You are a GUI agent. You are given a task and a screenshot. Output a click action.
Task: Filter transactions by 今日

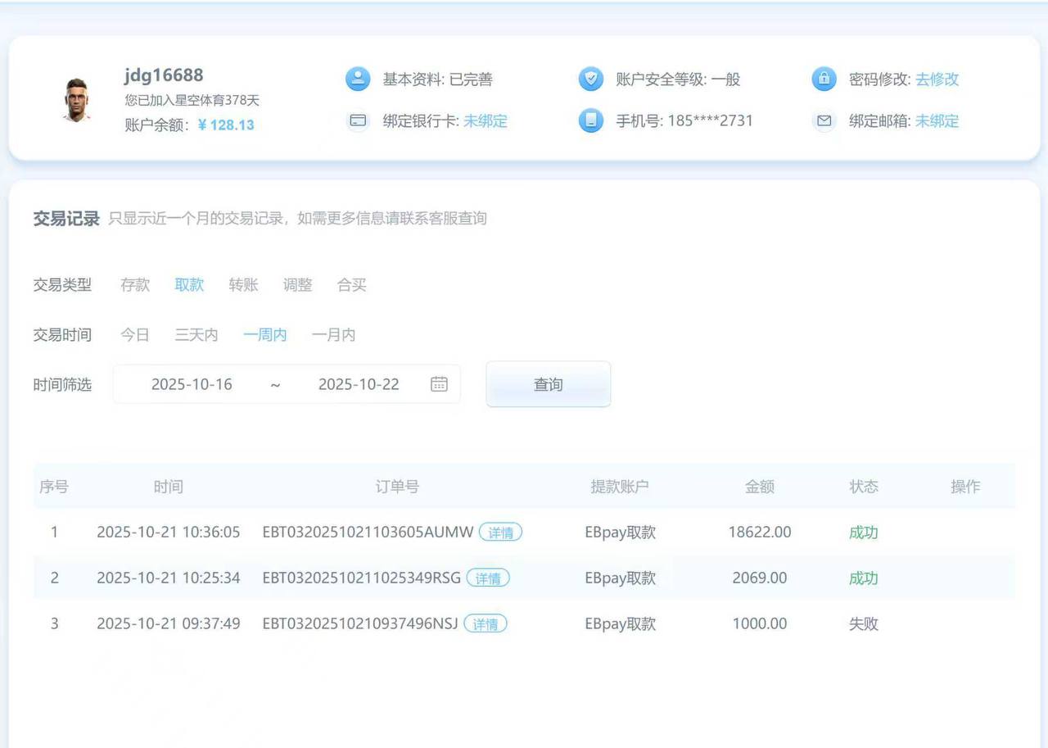135,335
